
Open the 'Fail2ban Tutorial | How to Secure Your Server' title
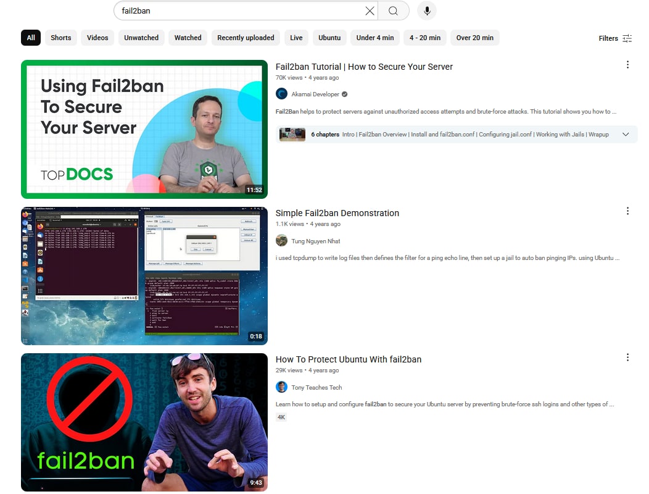click(x=364, y=67)
